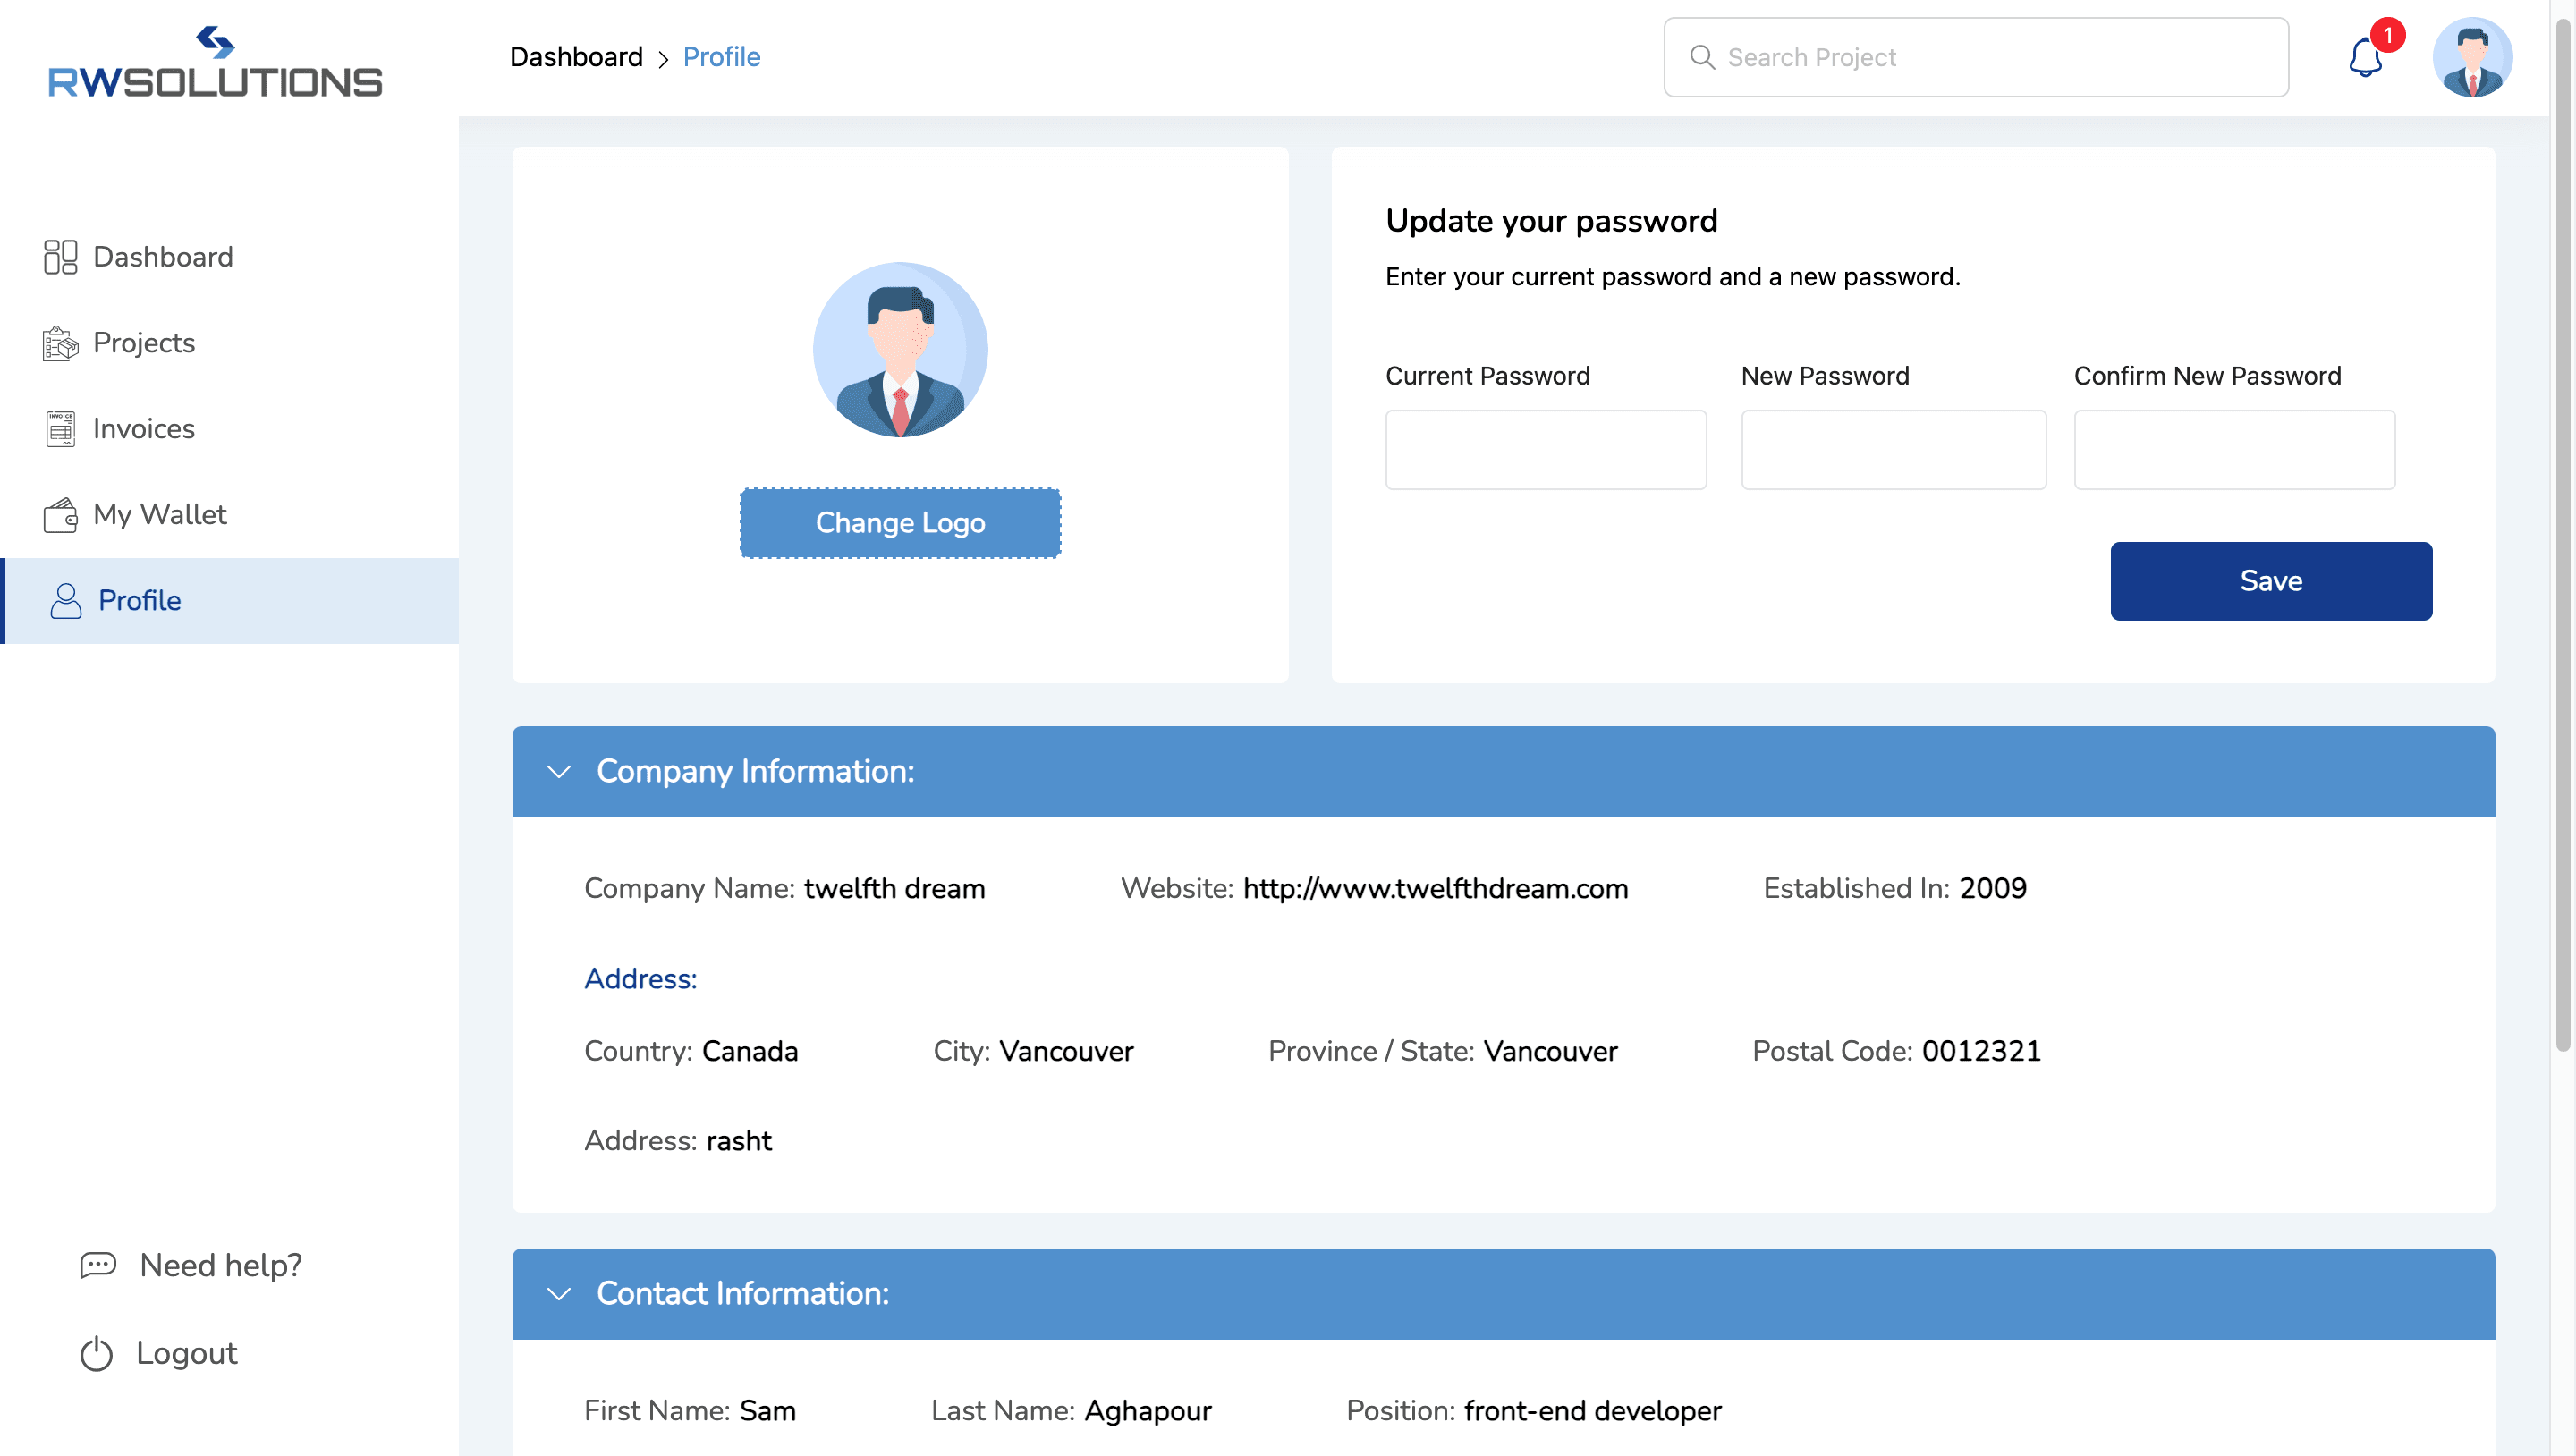The height and width of the screenshot is (1456, 2576).
Task: Click the Profile breadcrumb link
Action: (x=721, y=57)
